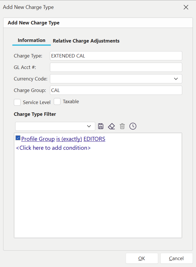The width and height of the screenshot is (196, 267).
Task: Click '<Click here to add condition>'
Action: (x=53, y=148)
